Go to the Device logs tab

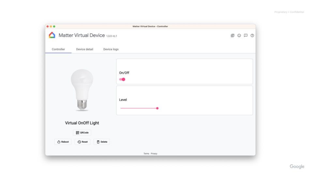pyautogui.click(x=111, y=49)
